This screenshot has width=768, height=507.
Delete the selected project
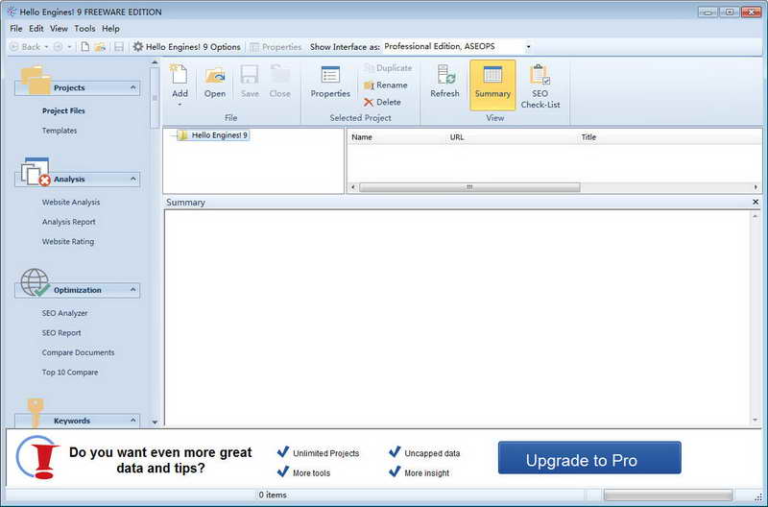(382, 102)
